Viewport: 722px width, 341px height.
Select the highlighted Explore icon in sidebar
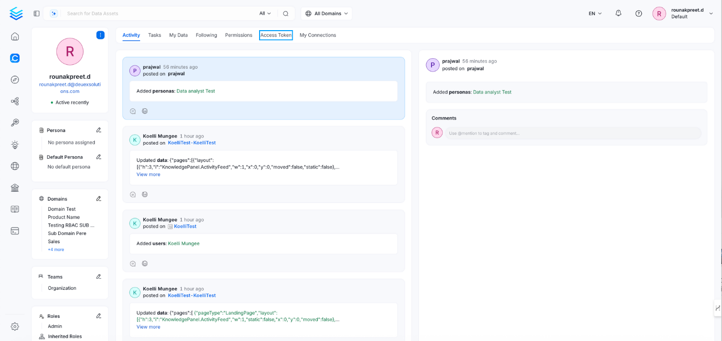click(x=15, y=58)
